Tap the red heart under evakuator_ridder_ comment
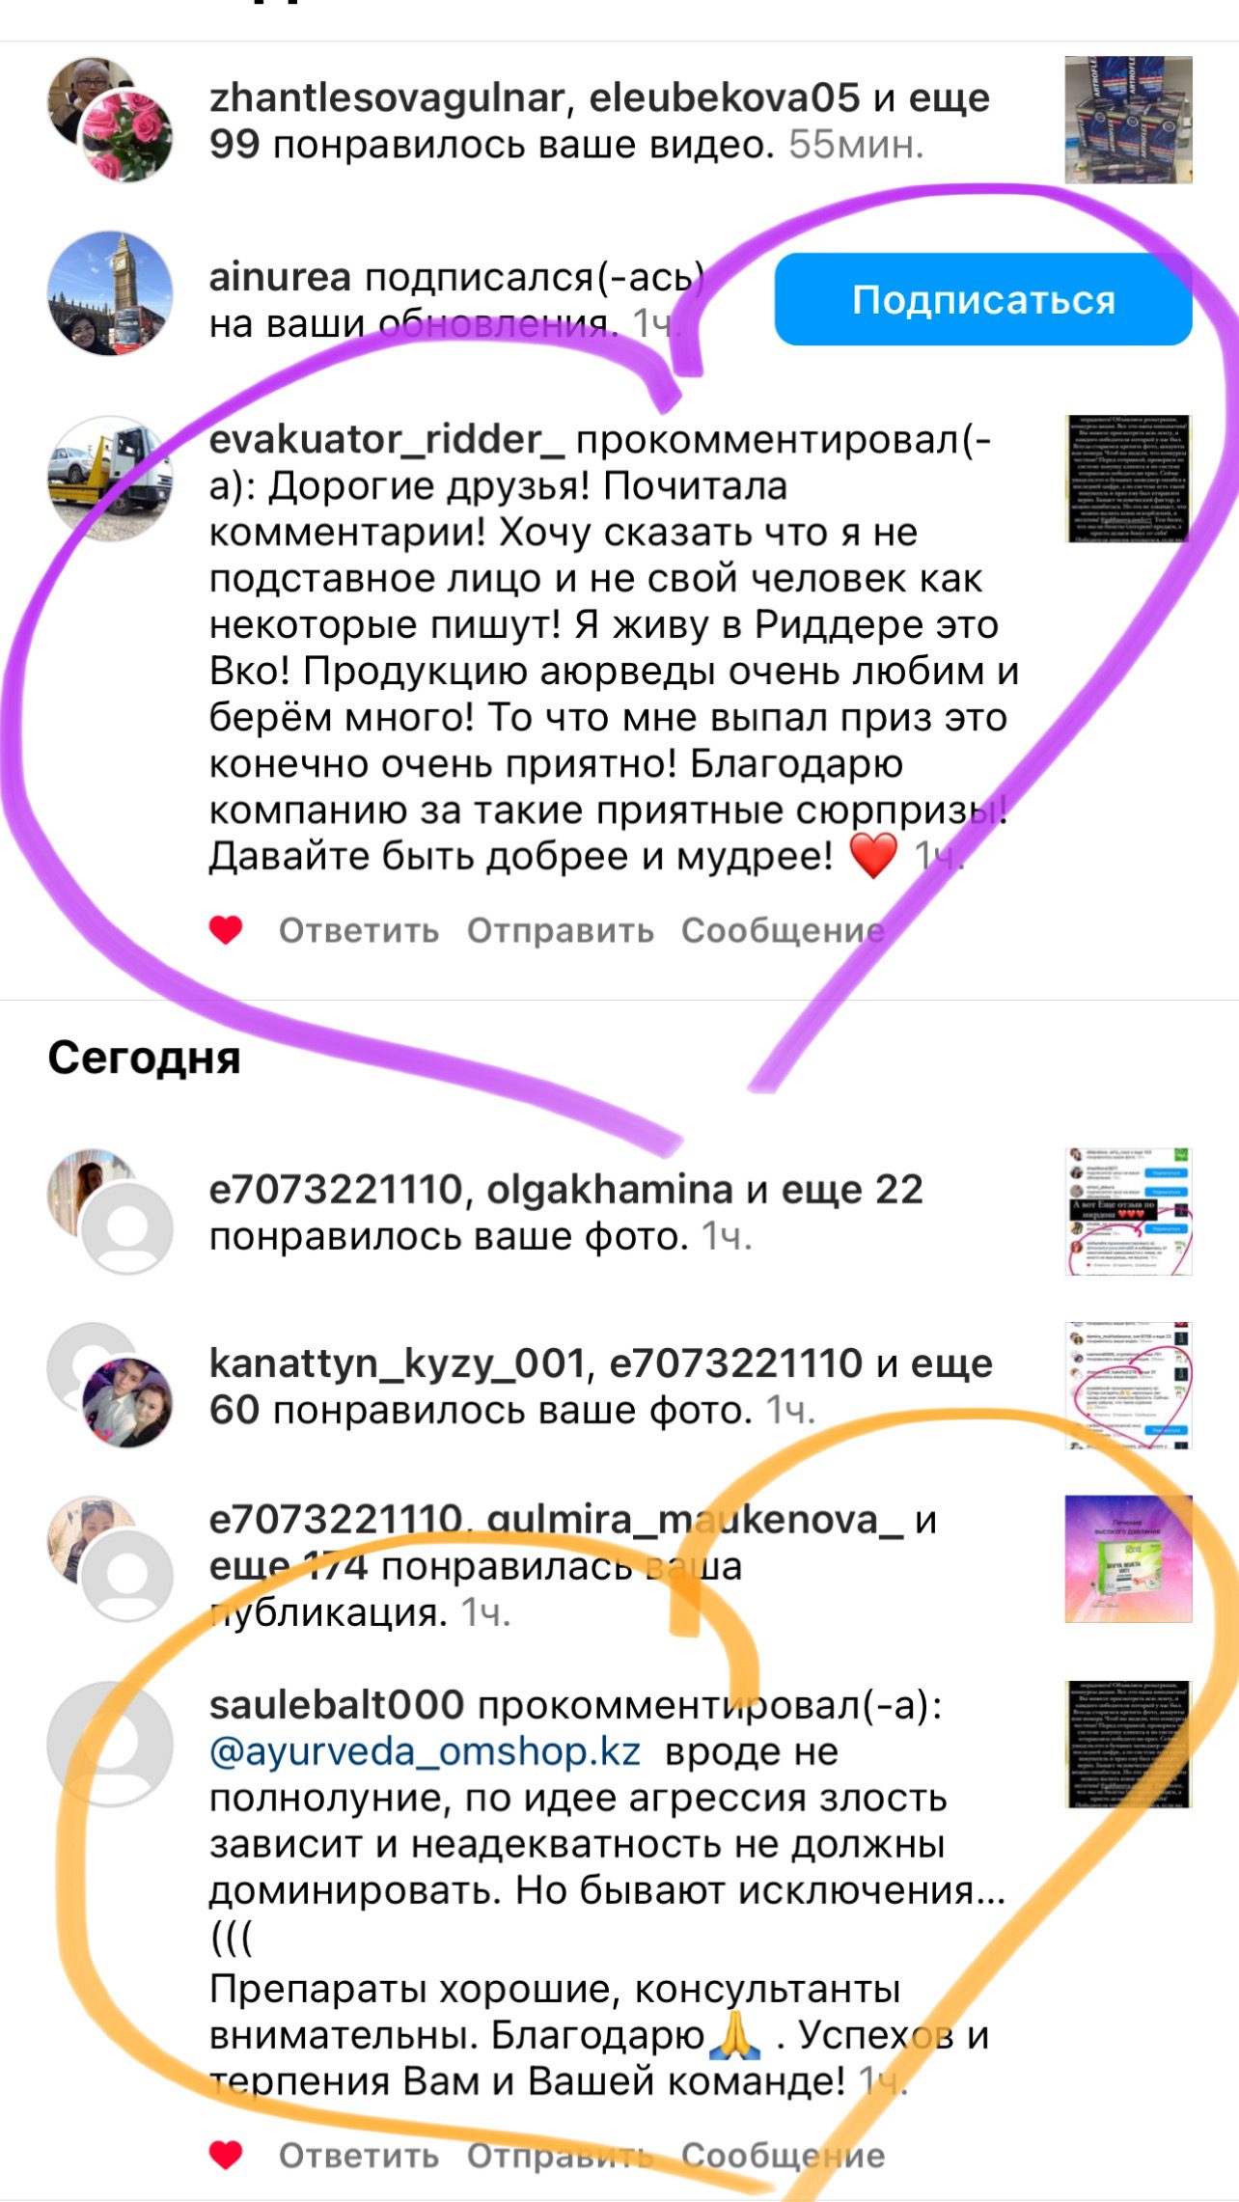Viewport: 1239px width, 2202px height. [226, 930]
